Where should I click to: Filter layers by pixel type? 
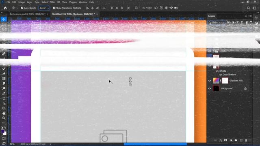[228, 23]
